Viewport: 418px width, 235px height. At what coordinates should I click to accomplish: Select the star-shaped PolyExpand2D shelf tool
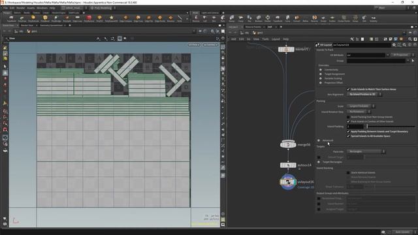pyautogui.click(x=112, y=19)
